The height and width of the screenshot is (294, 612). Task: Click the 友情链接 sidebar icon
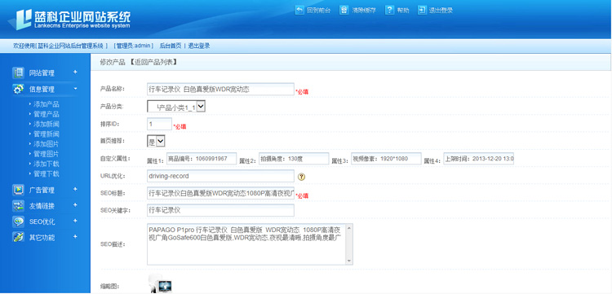click(18, 205)
